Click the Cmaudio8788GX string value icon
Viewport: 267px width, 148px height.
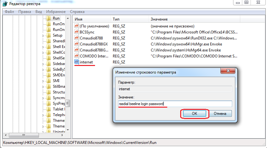click(77, 44)
